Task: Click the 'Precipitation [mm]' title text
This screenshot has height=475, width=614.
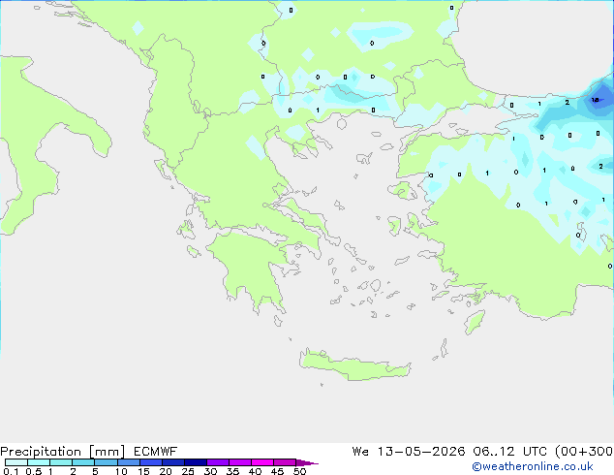Action: tap(63, 452)
